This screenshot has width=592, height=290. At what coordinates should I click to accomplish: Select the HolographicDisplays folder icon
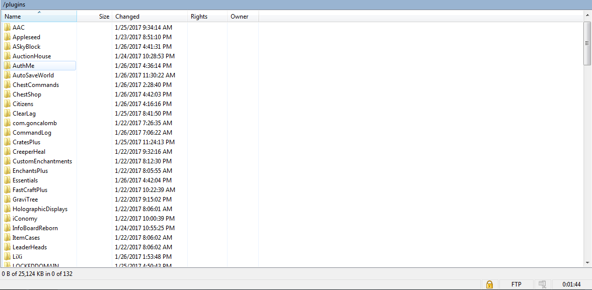(7, 209)
